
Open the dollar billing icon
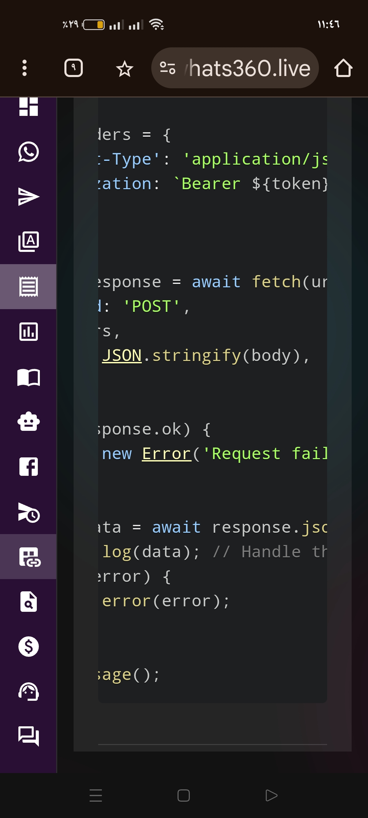[29, 647]
